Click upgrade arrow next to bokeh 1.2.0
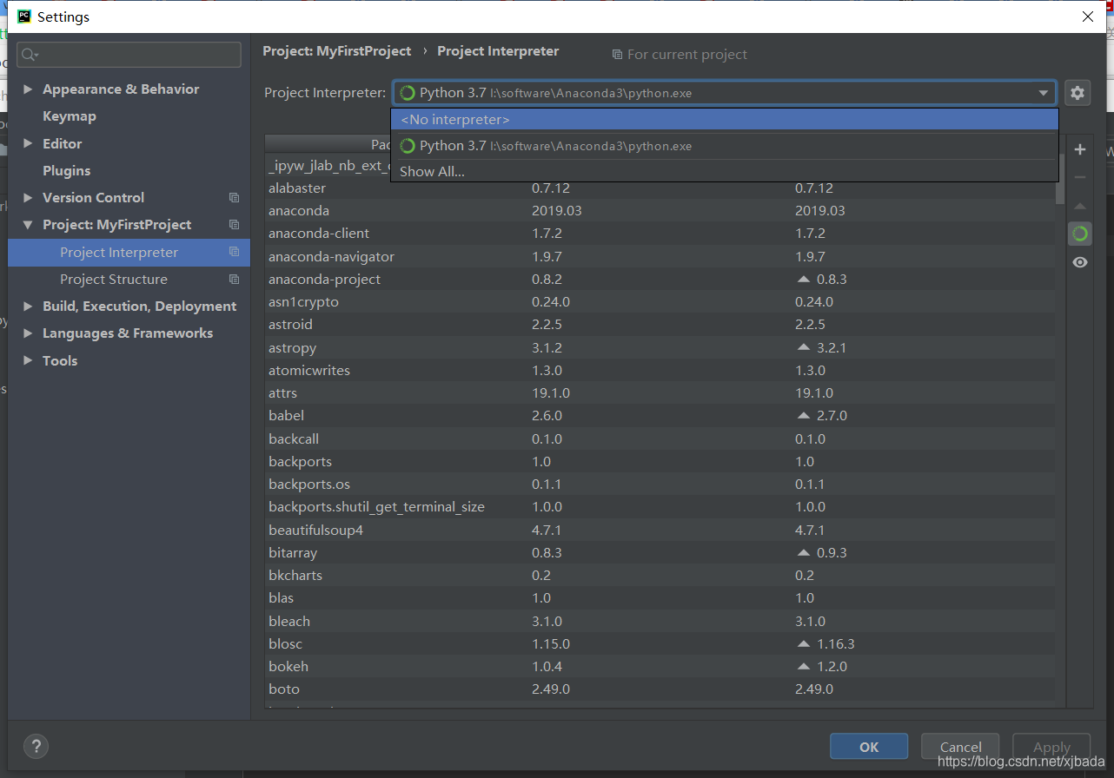This screenshot has height=778, width=1114. pyautogui.click(x=804, y=666)
